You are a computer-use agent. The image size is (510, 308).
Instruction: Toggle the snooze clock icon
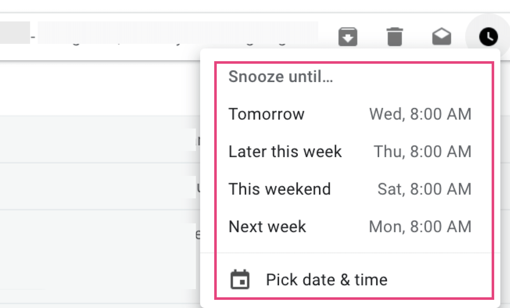[488, 37]
